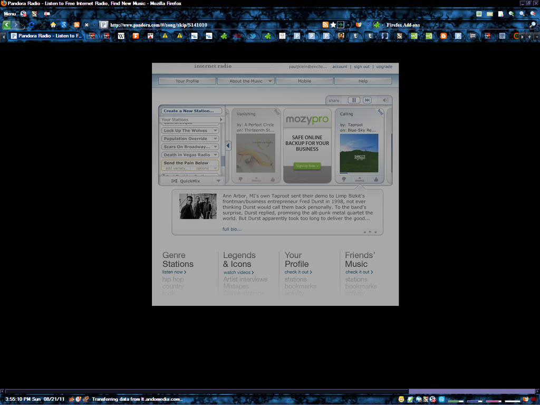The height and width of the screenshot is (405, 540).
Task: Open the Your Profile tab
Action: point(187,81)
